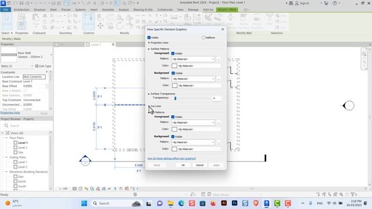The height and width of the screenshot is (209, 372).
Task: Click Cancel in the dialog
Action: (x=199, y=165)
